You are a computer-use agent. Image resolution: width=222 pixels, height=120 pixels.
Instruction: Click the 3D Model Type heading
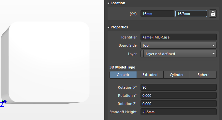click(x=122, y=67)
